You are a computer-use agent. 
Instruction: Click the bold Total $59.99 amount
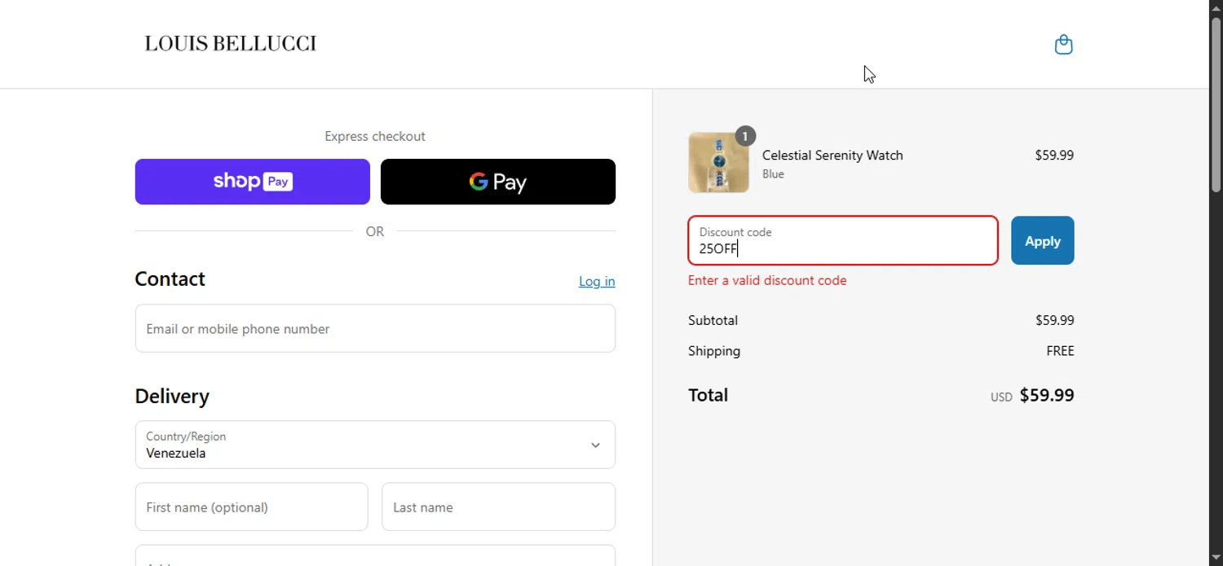(x=1047, y=395)
